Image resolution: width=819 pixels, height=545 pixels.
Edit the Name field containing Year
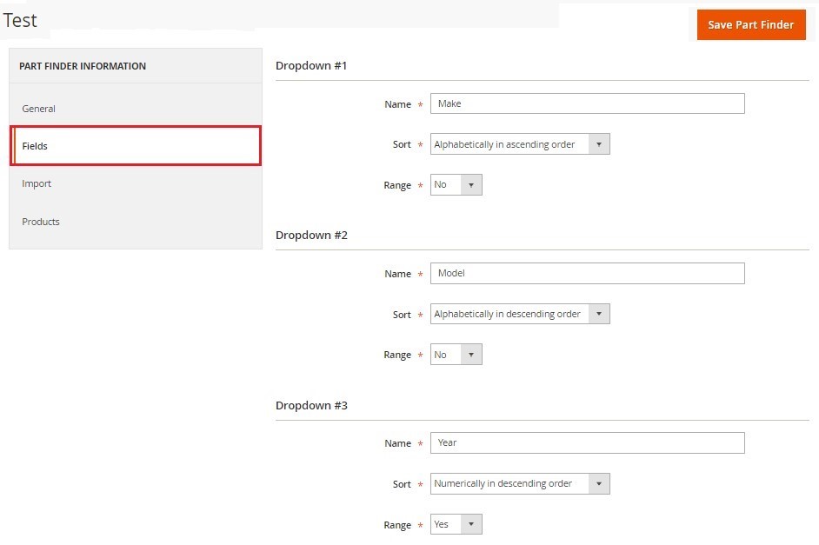point(587,442)
